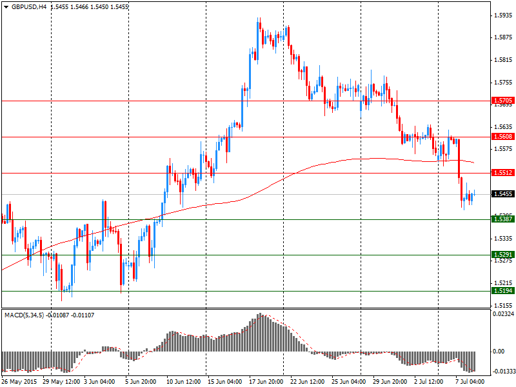Click the MACD scale value 0.02324
The width and height of the screenshot is (516, 387).
[503, 314]
